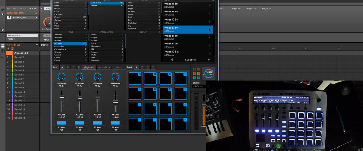Trigger pad 16 in the pad grid

tap(181, 78)
